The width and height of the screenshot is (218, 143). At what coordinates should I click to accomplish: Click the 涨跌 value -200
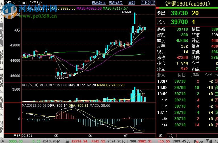(184, 35)
